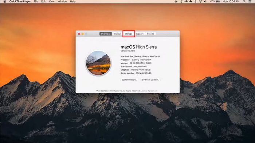
Task: Open the File menu
Action: point(36,1)
